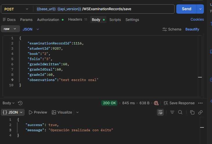The height and width of the screenshot is (144, 212).
Task: Open the raw body type dropdown
Action: point(10,29)
